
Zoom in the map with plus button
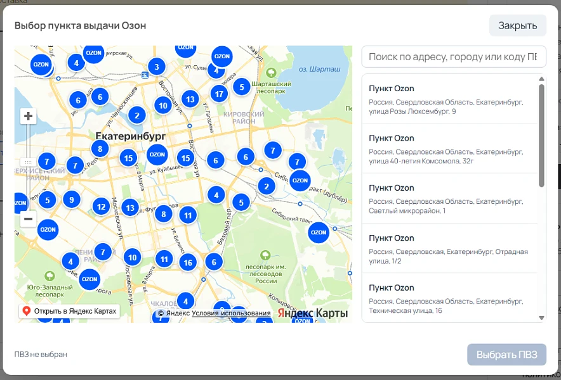coord(29,116)
